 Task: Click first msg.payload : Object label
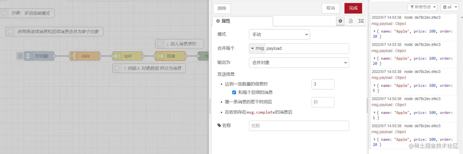pyautogui.click(x=389, y=24)
